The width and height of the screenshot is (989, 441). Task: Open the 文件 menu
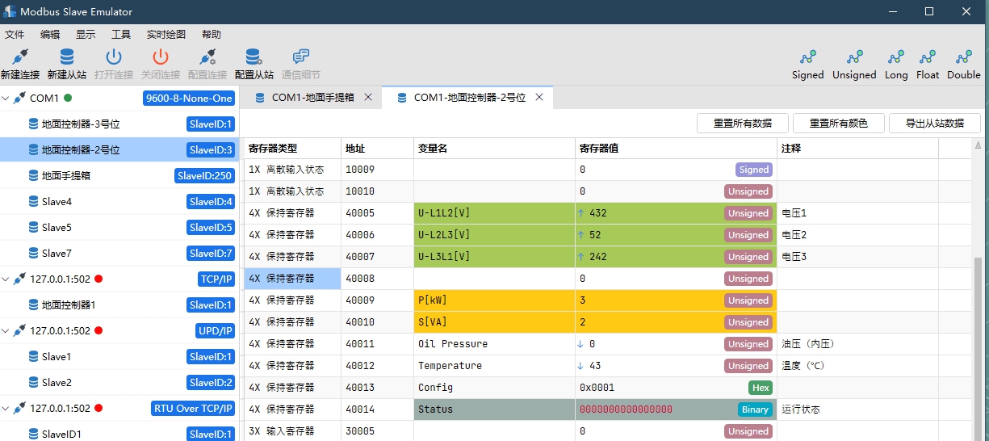(15, 35)
